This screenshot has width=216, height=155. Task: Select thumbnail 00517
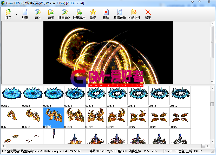[138, 97]
